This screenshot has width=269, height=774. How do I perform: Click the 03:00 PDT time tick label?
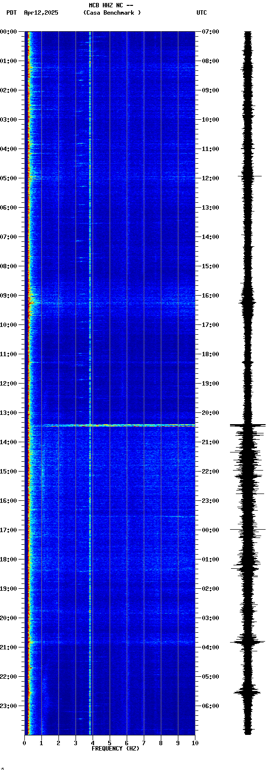8,120
